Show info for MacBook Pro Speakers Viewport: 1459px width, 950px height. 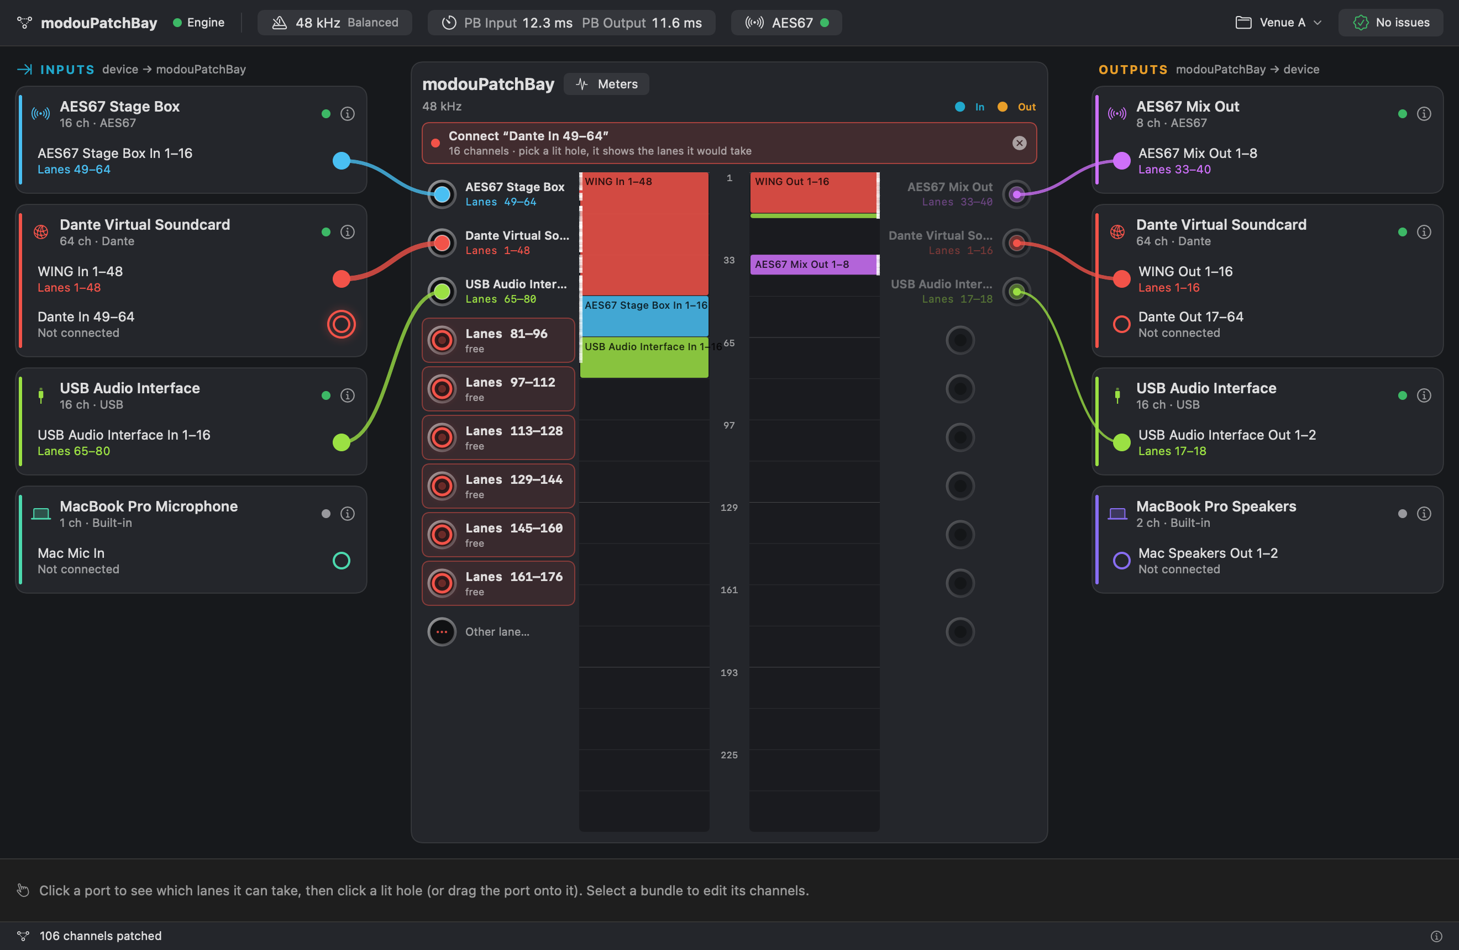click(1424, 514)
